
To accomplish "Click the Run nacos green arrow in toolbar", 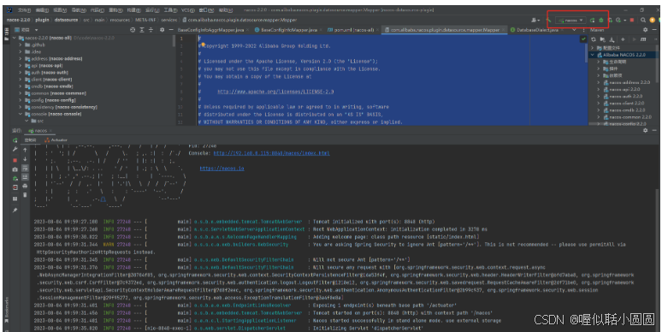I will point(593,20).
